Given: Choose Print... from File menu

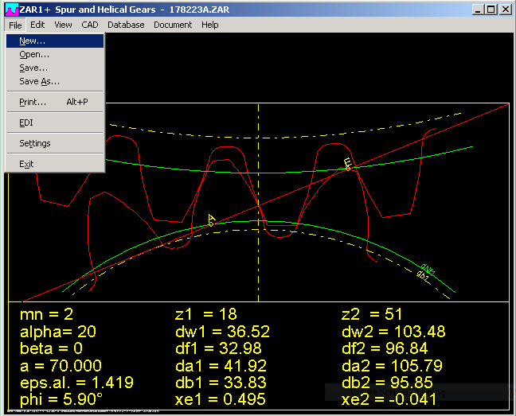Looking at the screenshot, I should click(x=55, y=102).
